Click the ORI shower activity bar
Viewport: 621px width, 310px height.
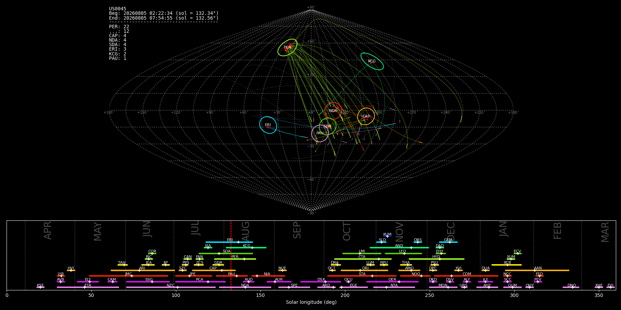[x=364, y=270]
